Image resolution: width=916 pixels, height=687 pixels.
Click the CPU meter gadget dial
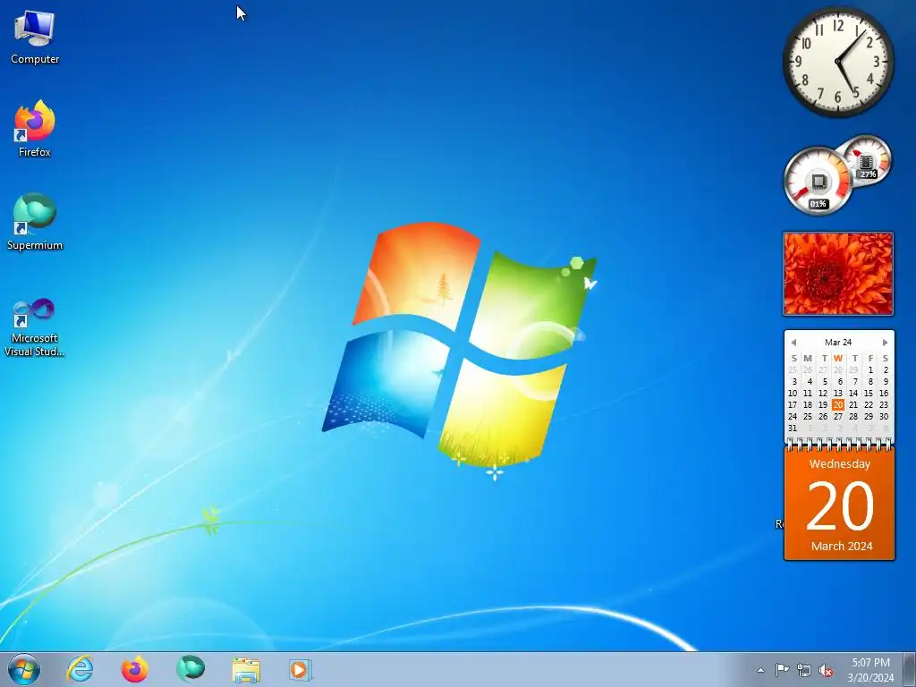click(818, 181)
